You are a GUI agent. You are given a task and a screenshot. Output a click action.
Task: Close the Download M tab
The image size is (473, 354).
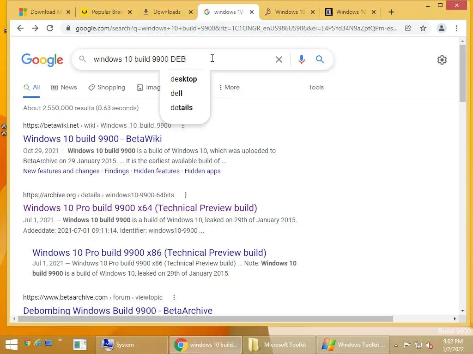[x=68, y=12]
